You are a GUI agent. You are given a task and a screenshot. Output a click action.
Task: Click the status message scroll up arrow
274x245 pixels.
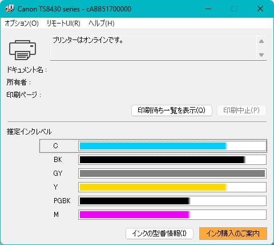261,41
